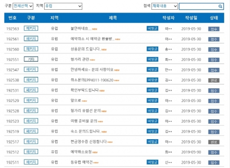Click 접수 status in row 192561
The image size is (230, 168).
(x=214, y=39)
